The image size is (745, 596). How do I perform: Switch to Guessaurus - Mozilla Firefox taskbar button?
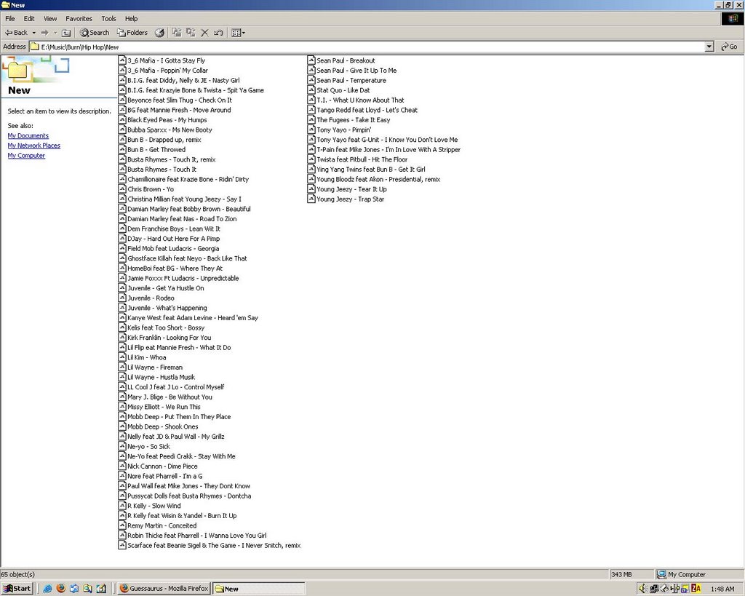(x=164, y=589)
